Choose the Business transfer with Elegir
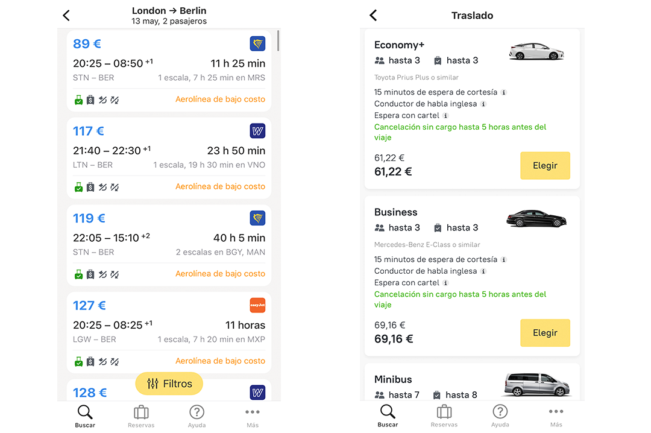The width and height of the screenshot is (651, 433). [545, 333]
